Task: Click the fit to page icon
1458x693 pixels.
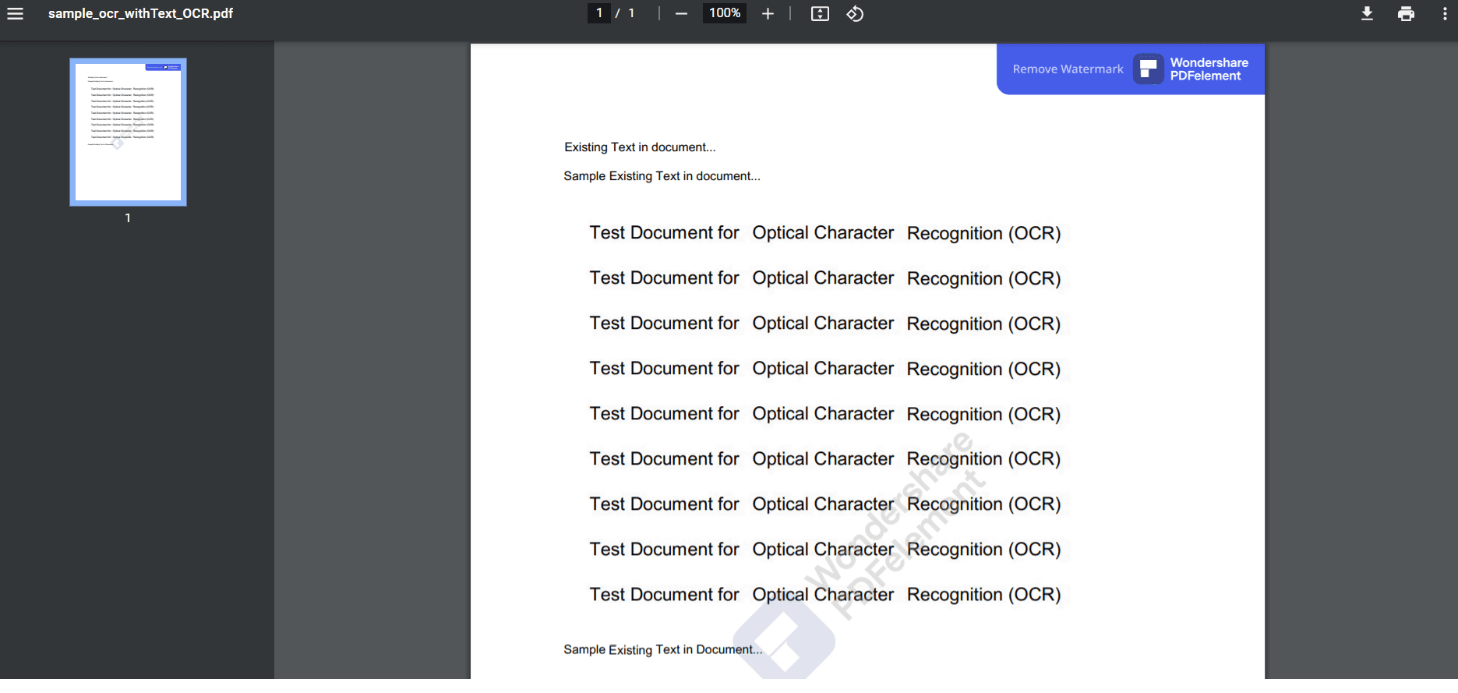Action: click(820, 13)
